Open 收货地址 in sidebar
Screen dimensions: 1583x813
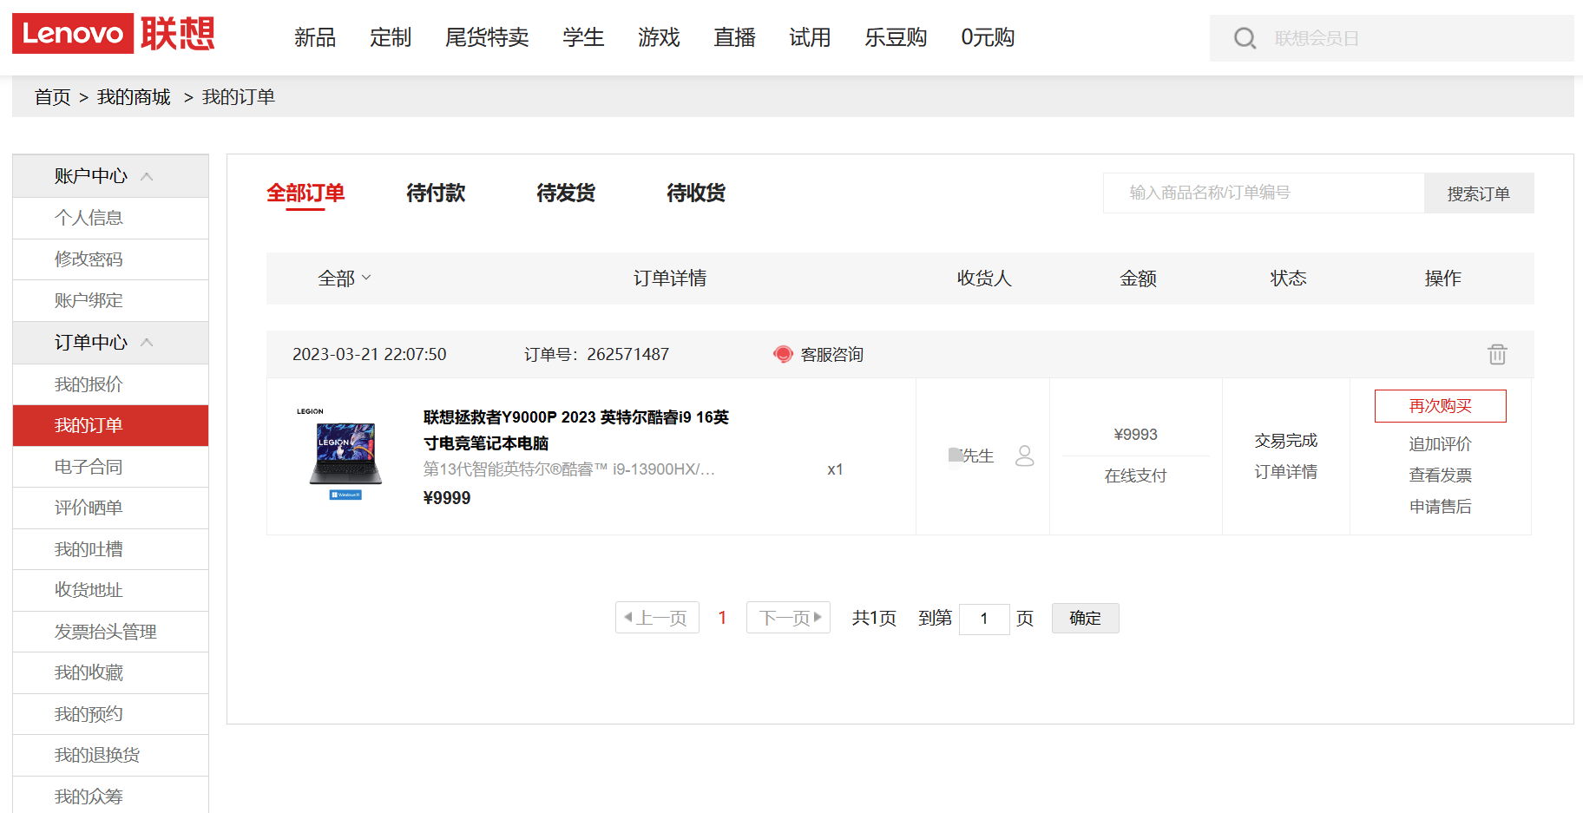[x=110, y=590]
